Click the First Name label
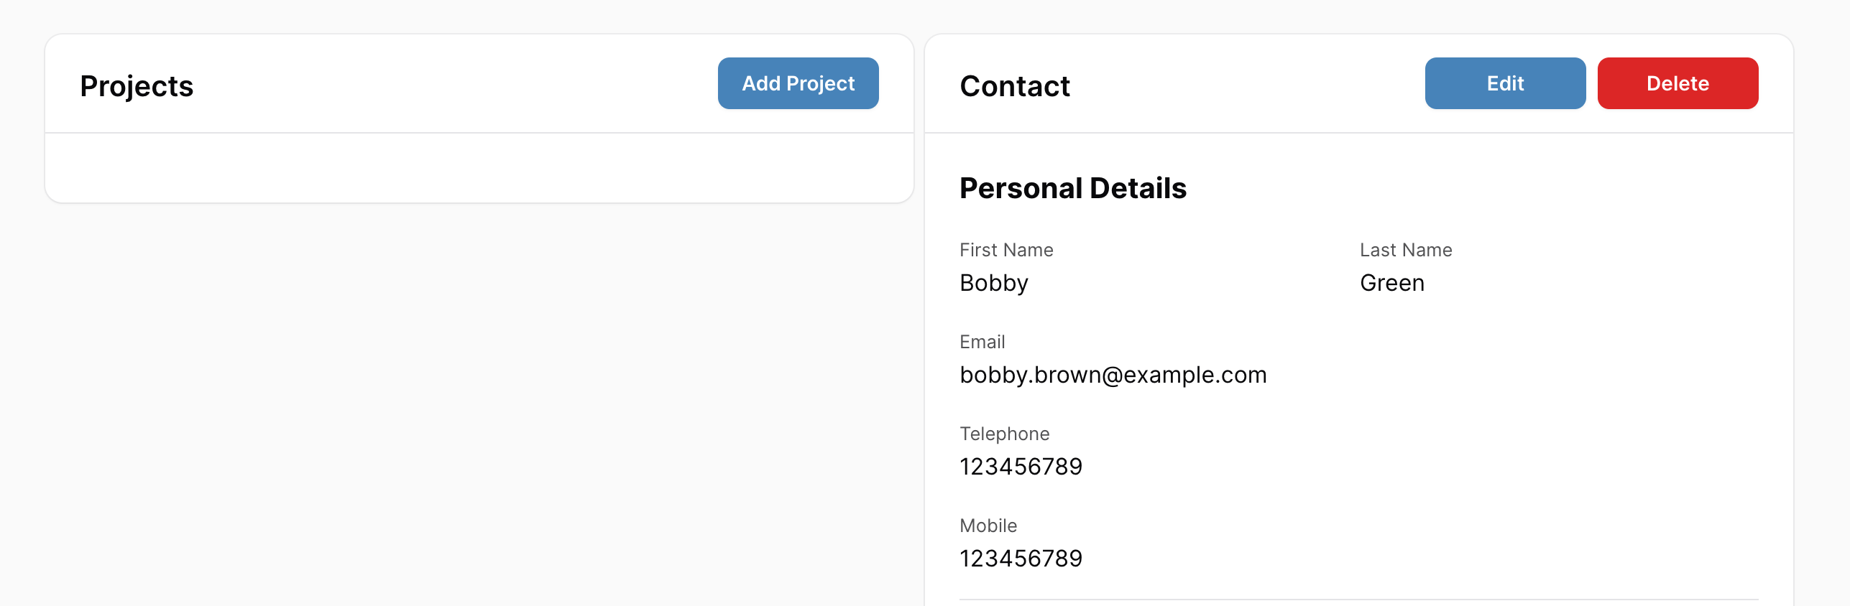1850x606 pixels. (x=1005, y=250)
